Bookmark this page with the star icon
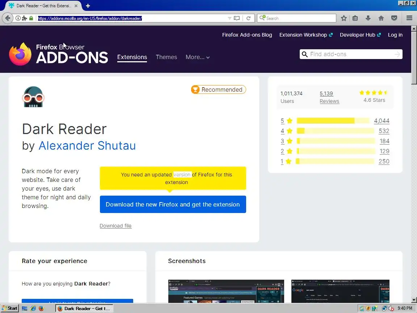Viewport: 417px width, 313px height. pos(344,18)
